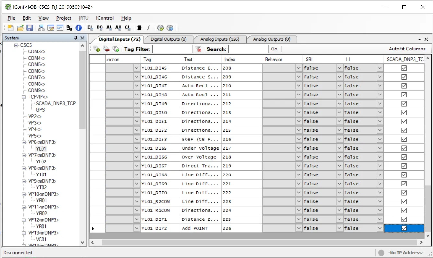Clear the tag filter funnel icon

(198, 49)
